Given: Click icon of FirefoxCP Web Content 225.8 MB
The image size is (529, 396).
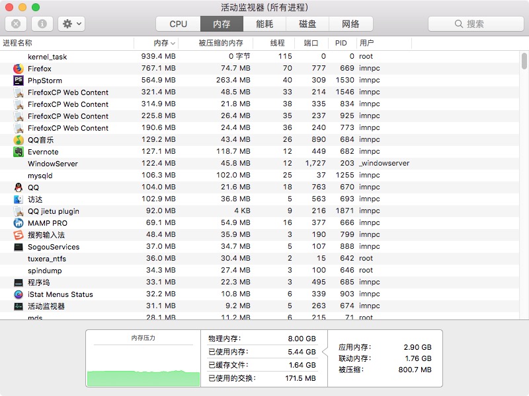Looking at the screenshot, I should point(19,116).
